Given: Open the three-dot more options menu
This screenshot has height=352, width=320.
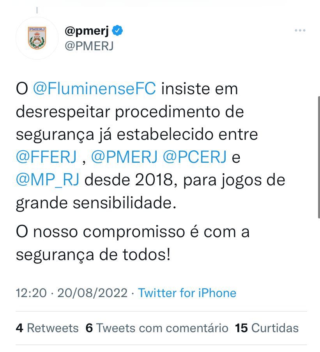Looking at the screenshot, I should [x=300, y=30].
